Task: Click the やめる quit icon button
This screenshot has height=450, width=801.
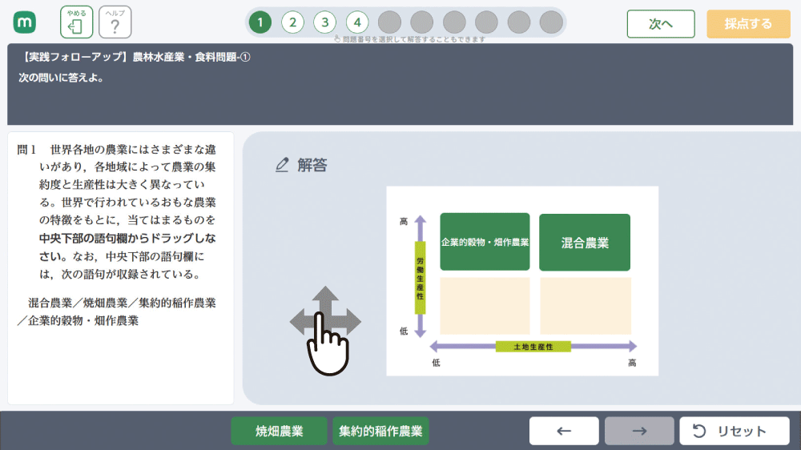Action: point(77,22)
